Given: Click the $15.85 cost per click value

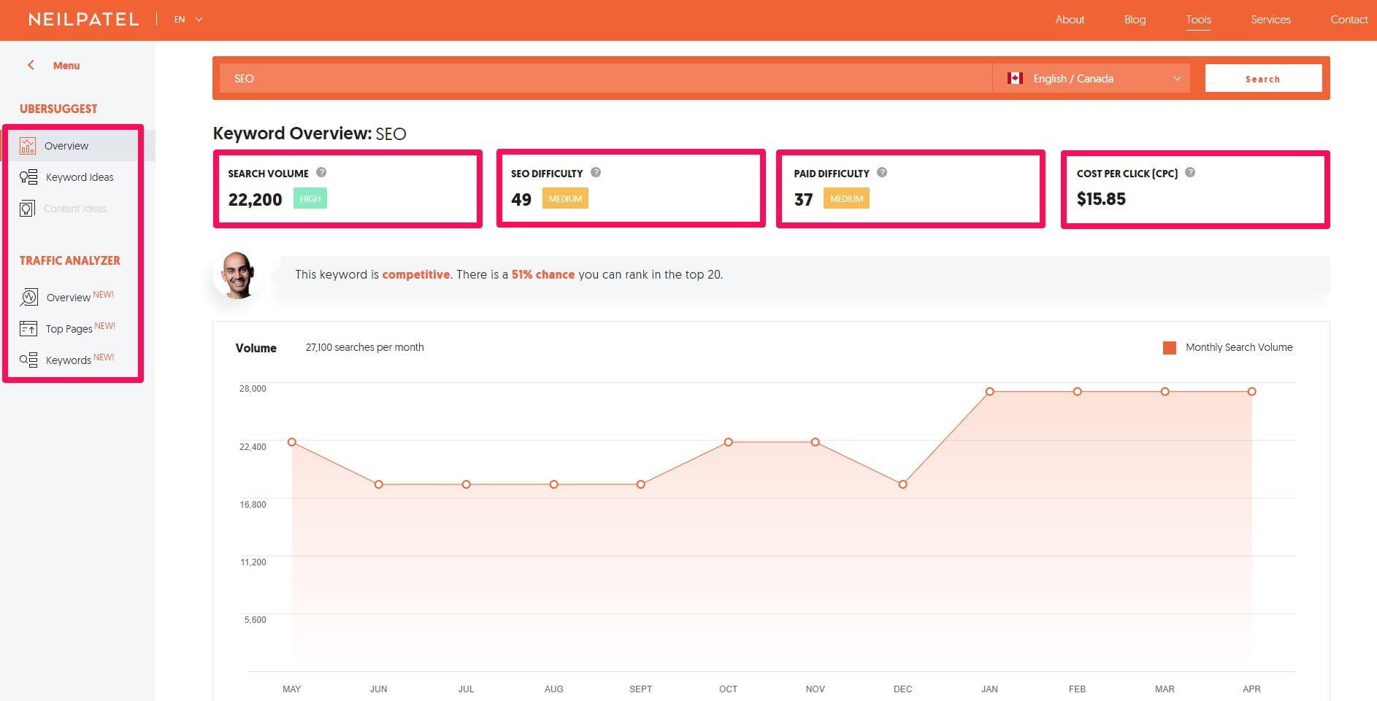Looking at the screenshot, I should click(x=1101, y=199).
